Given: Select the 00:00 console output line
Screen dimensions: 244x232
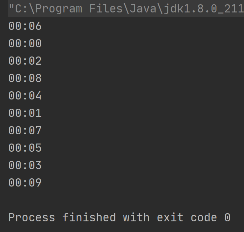Looking at the screenshot, I should click(25, 43).
